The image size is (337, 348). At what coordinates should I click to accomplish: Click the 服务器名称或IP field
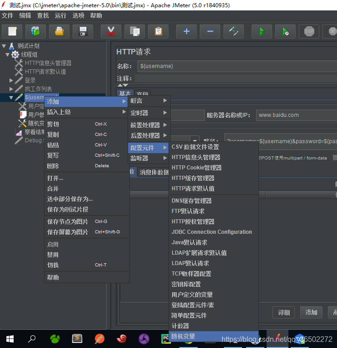click(x=297, y=115)
